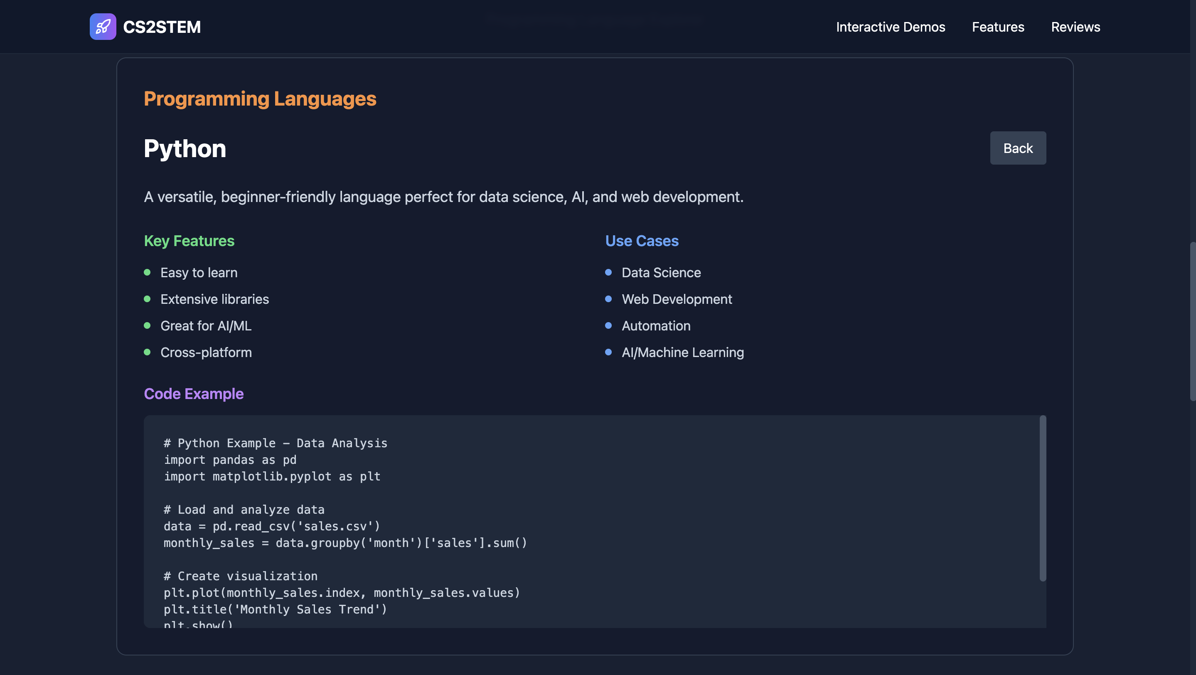1196x675 pixels.
Task: Select the Extensive libraries item
Action: pyautogui.click(x=214, y=299)
